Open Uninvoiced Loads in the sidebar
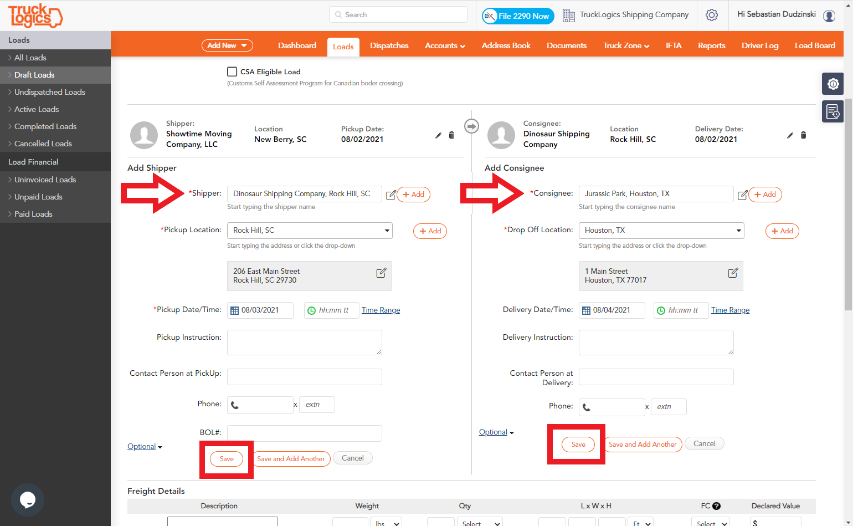 point(55,180)
